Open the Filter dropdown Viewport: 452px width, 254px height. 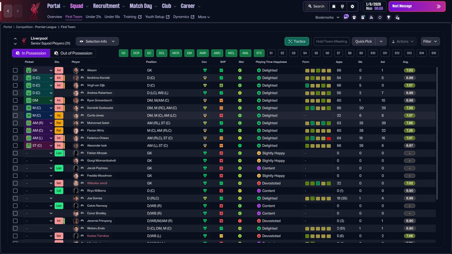pos(430,41)
